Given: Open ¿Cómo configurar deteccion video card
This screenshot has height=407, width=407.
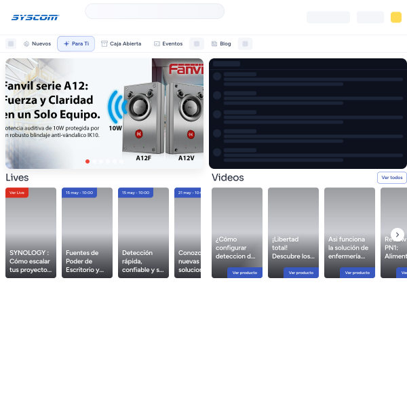Looking at the screenshot, I should click(237, 233).
